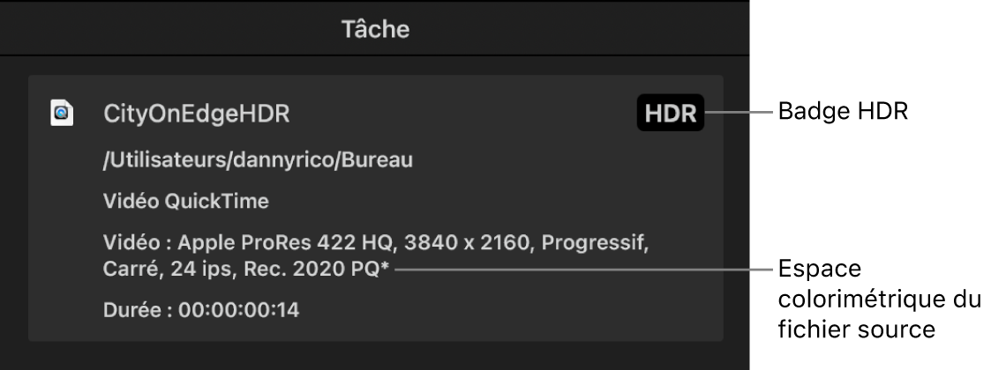The image size is (991, 370).
Task: Click the Carré pixel aspect text
Action: tap(127, 269)
